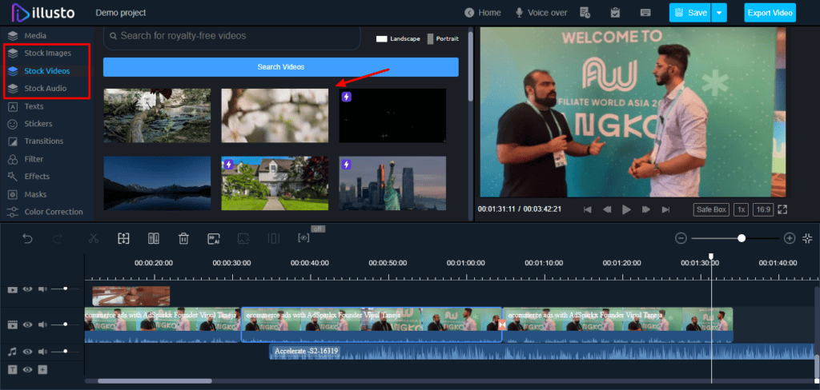
Task: Click the Export Video button
Action: [x=770, y=13]
